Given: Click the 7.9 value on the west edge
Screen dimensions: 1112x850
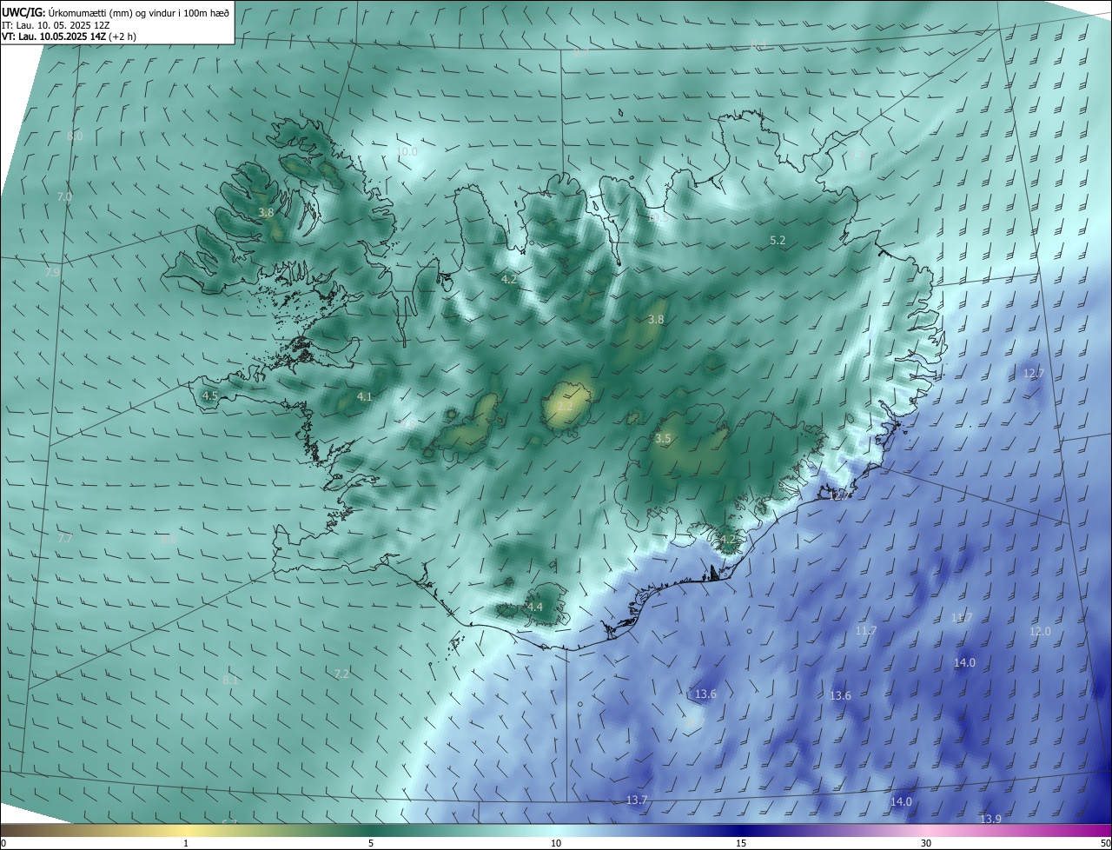Looking at the screenshot, I should click(52, 272).
